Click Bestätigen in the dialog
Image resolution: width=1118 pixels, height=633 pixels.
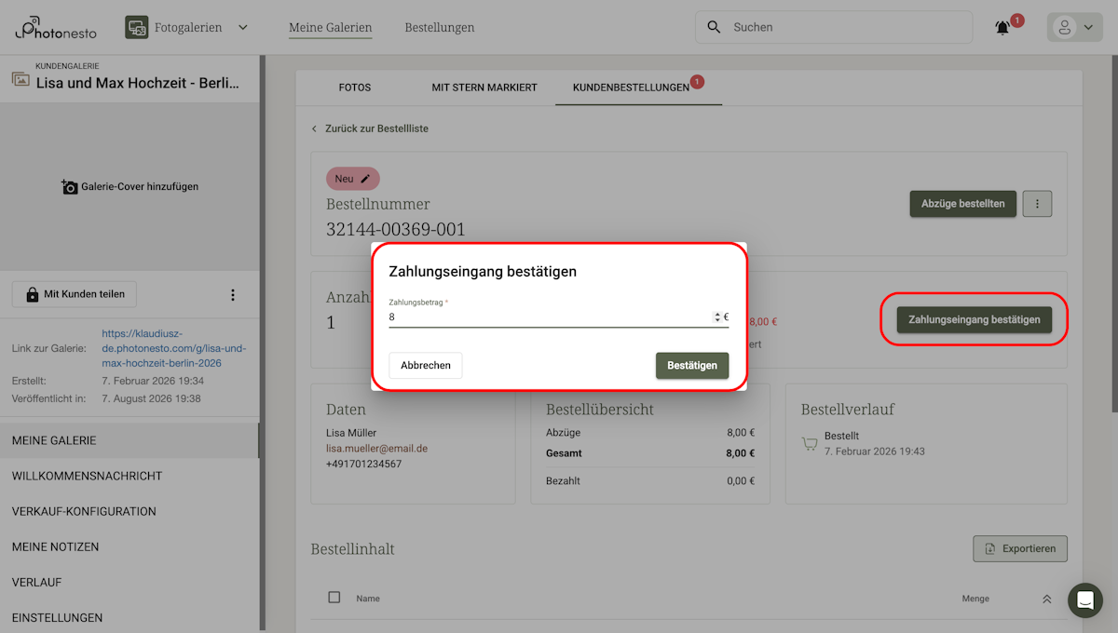coord(692,366)
